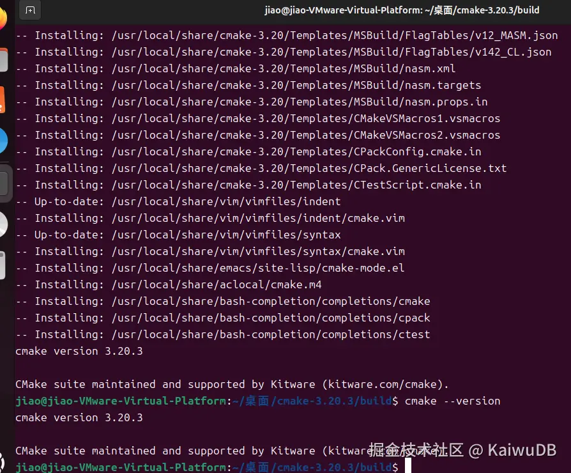571x473 pixels.
Task: Click the cmake version 3.20.3 line below ctest line
Action: pos(79,352)
